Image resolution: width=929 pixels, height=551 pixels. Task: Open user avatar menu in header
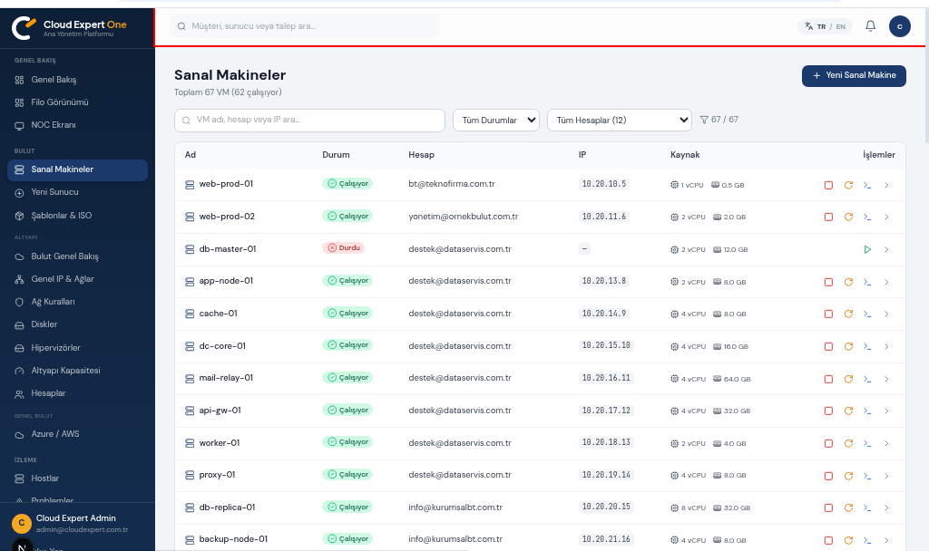(x=899, y=26)
